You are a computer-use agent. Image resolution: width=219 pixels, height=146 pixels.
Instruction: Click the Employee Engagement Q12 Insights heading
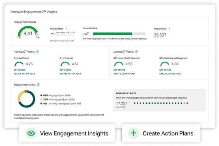[x=34, y=12]
